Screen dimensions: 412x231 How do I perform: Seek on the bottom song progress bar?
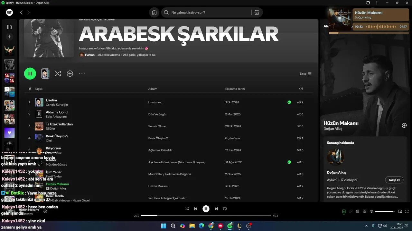[206, 216]
